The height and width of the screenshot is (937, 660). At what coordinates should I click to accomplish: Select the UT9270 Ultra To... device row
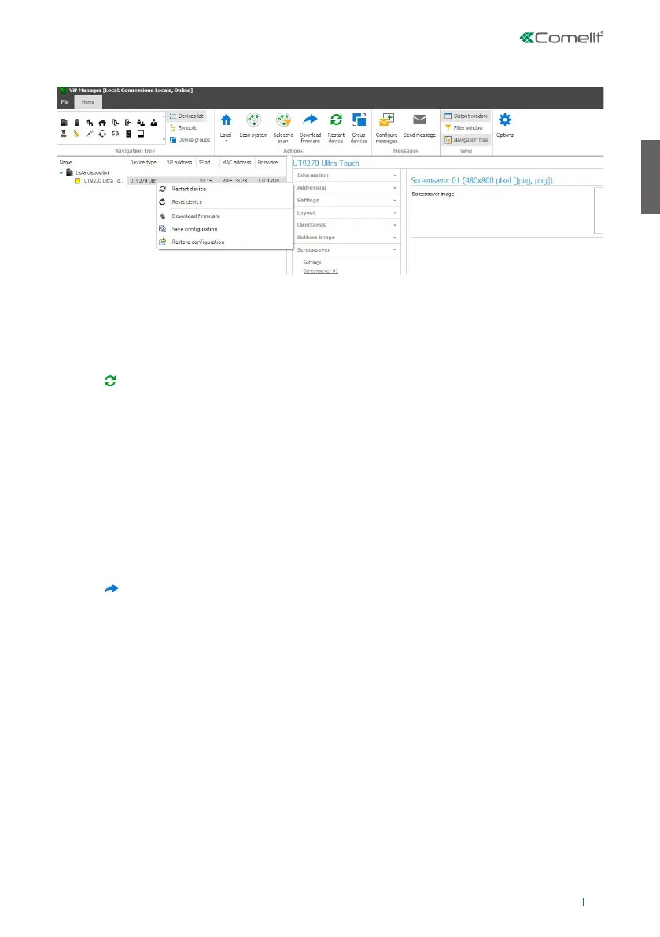(103, 180)
